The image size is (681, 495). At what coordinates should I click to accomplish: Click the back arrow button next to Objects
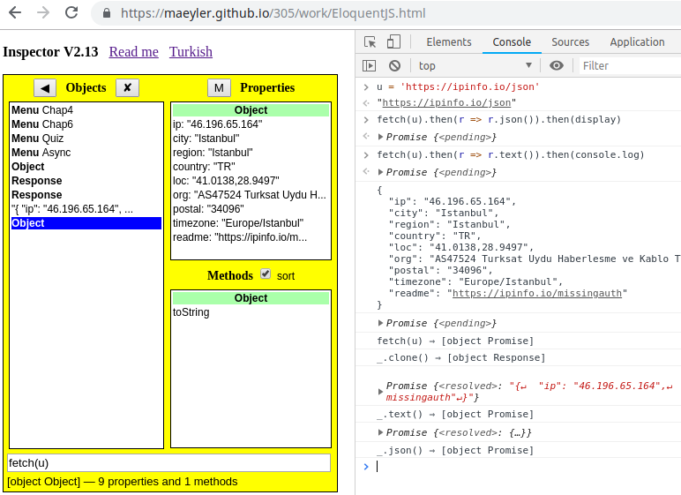[x=45, y=87]
